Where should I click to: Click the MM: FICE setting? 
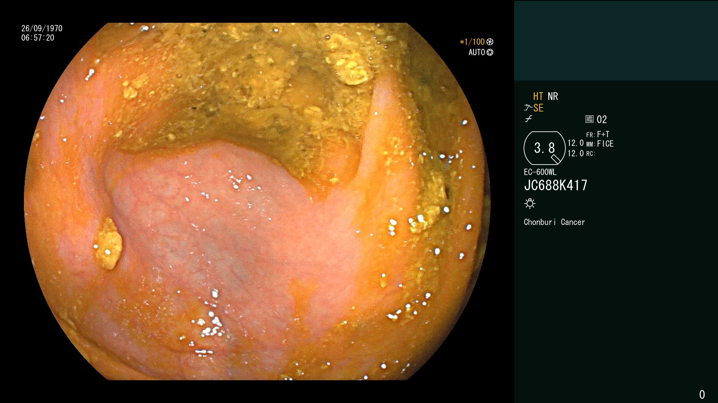pos(600,144)
